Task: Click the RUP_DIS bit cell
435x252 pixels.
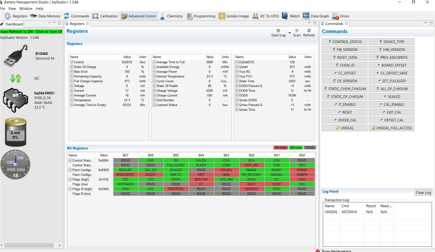Action: pos(251,165)
